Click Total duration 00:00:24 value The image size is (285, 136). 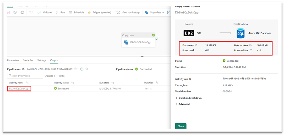pyautogui.click(x=227, y=92)
